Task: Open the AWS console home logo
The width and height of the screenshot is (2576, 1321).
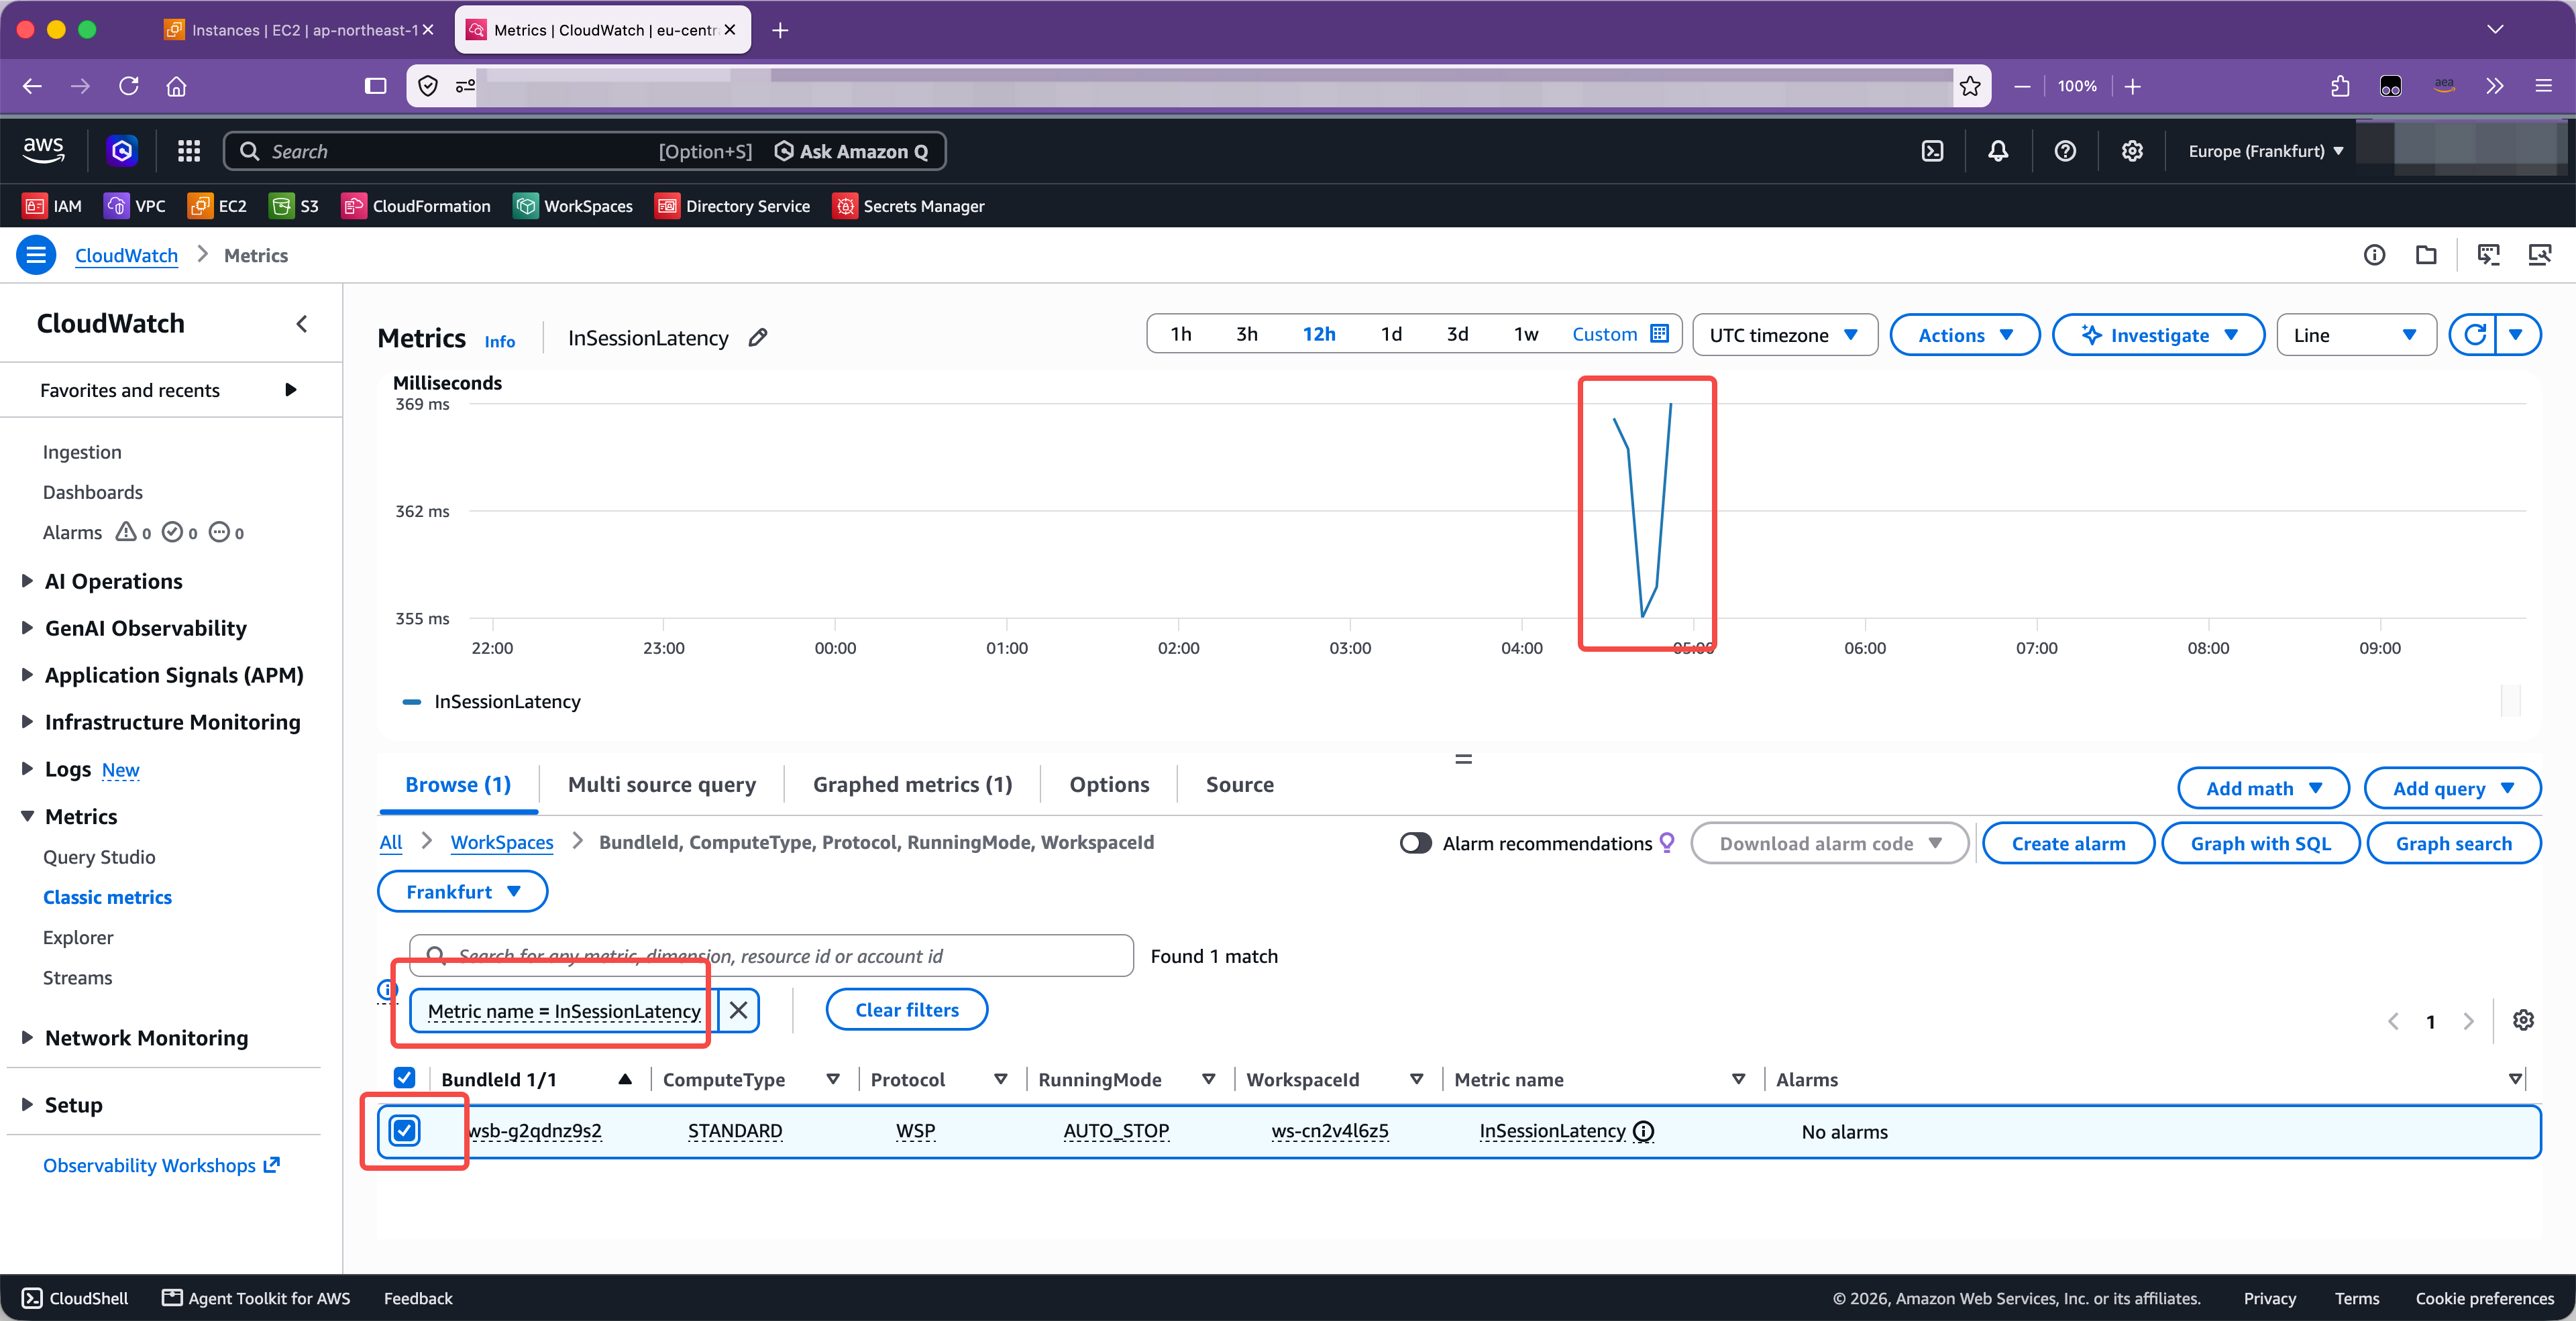Action: pos(43,151)
